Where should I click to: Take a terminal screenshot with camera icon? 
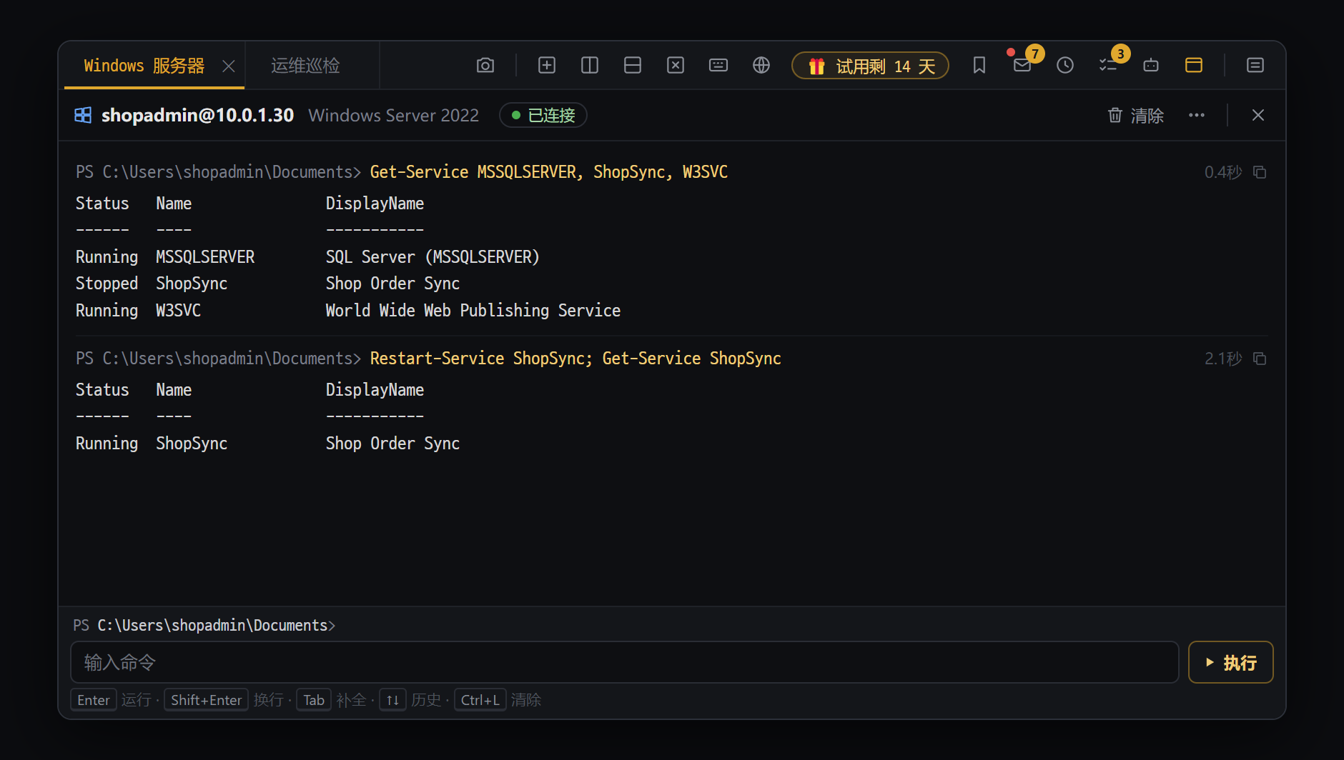[485, 66]
